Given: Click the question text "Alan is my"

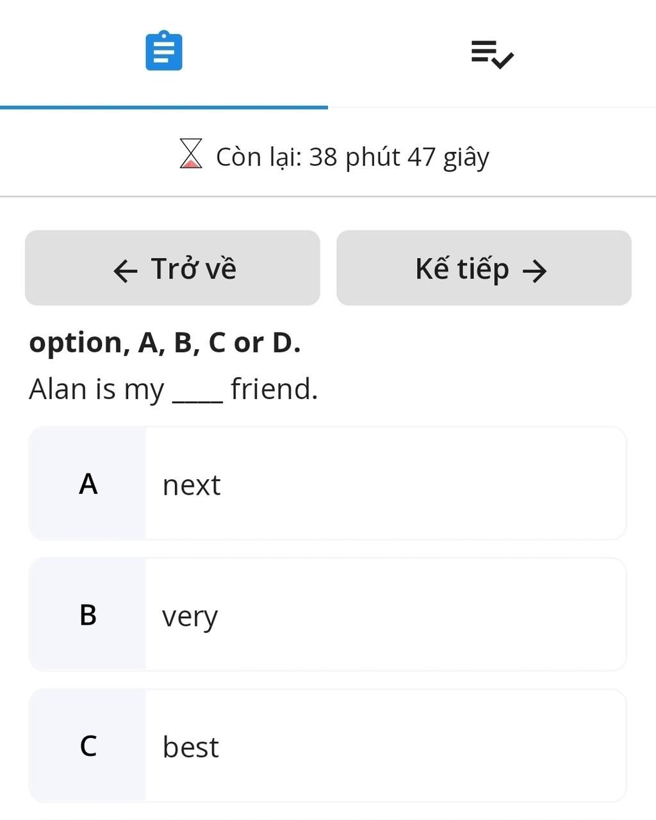Looking at the screenshot, I should pos(97,389).
